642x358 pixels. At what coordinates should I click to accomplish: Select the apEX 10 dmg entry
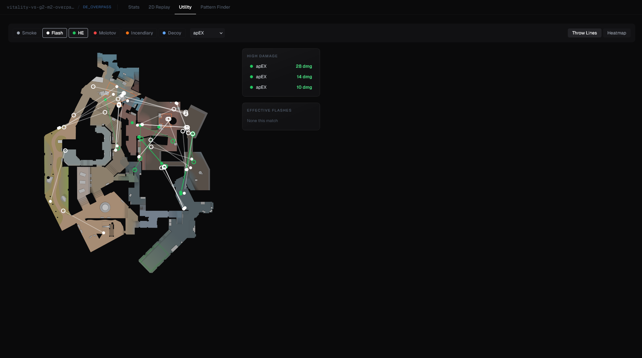281,87
